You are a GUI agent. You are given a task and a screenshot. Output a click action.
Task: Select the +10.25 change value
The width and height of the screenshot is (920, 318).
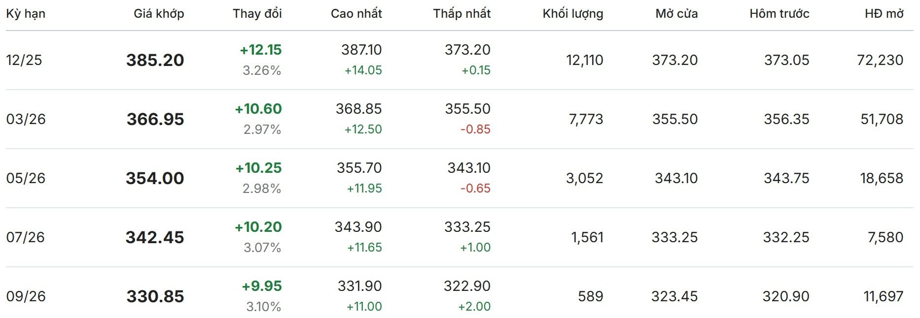pyautogui.click(x=258, y=168)
